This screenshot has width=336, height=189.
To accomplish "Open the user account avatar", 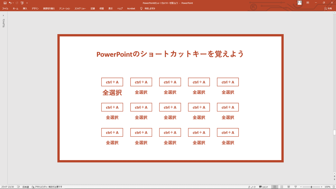I will [x=300, y=3].
